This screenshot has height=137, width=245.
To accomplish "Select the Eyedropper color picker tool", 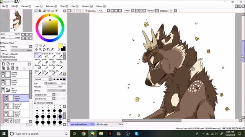I will point(52,49).
